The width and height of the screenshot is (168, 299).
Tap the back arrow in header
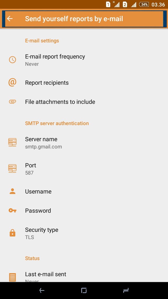tap(10, 19)
